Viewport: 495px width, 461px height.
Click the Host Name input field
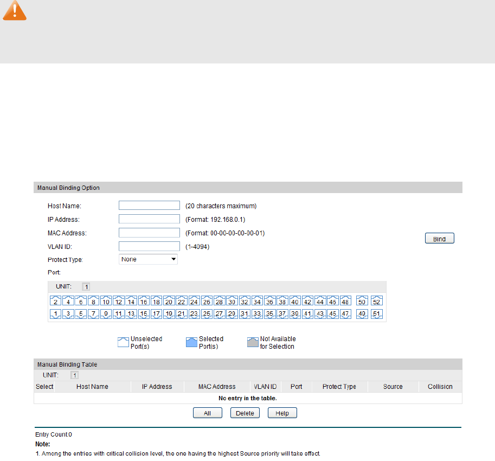tap(149, 205)
